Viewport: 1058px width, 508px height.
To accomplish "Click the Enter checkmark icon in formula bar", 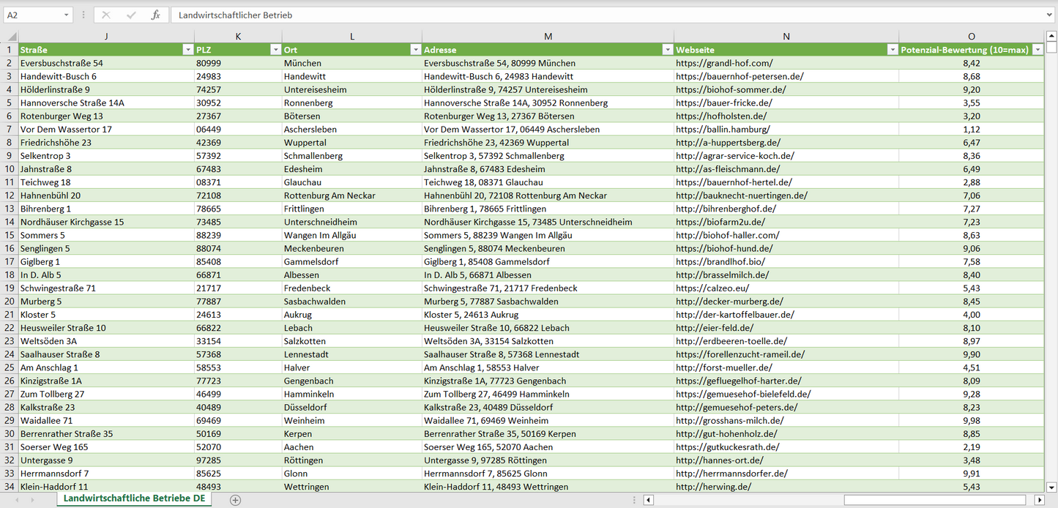I will pyautogui.click(x=131, y=15).
